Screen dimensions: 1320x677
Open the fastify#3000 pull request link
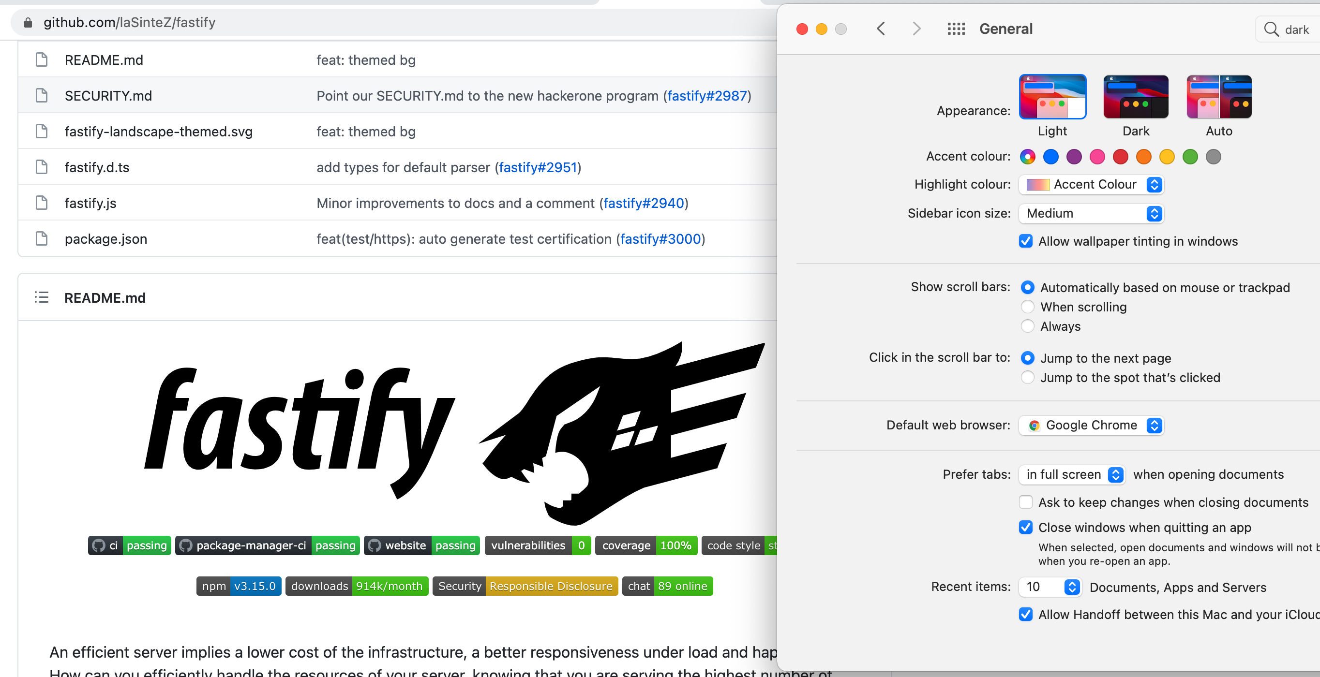pos(660,238)
